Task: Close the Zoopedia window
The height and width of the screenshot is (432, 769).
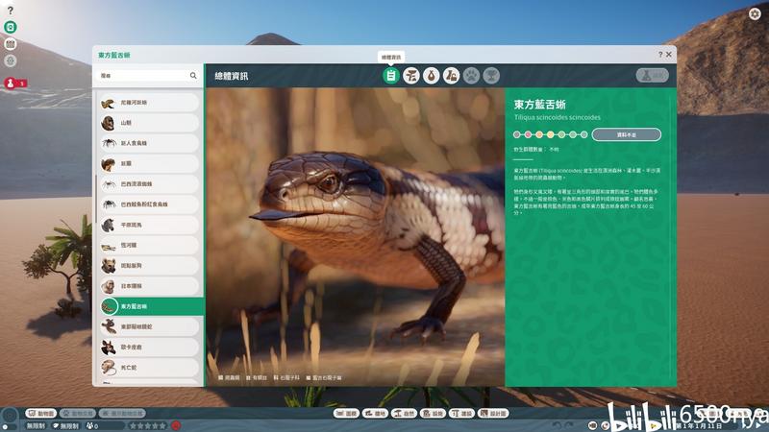Action: [x=668, y=55]
